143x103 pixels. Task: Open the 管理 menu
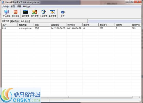13,6
